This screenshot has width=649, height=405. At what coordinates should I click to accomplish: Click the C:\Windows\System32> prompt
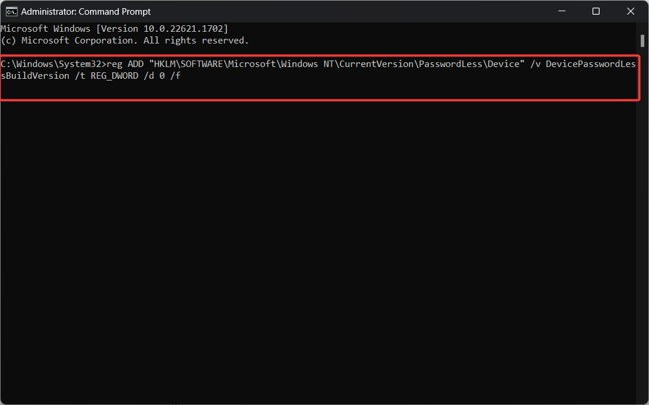pos(54,63)
